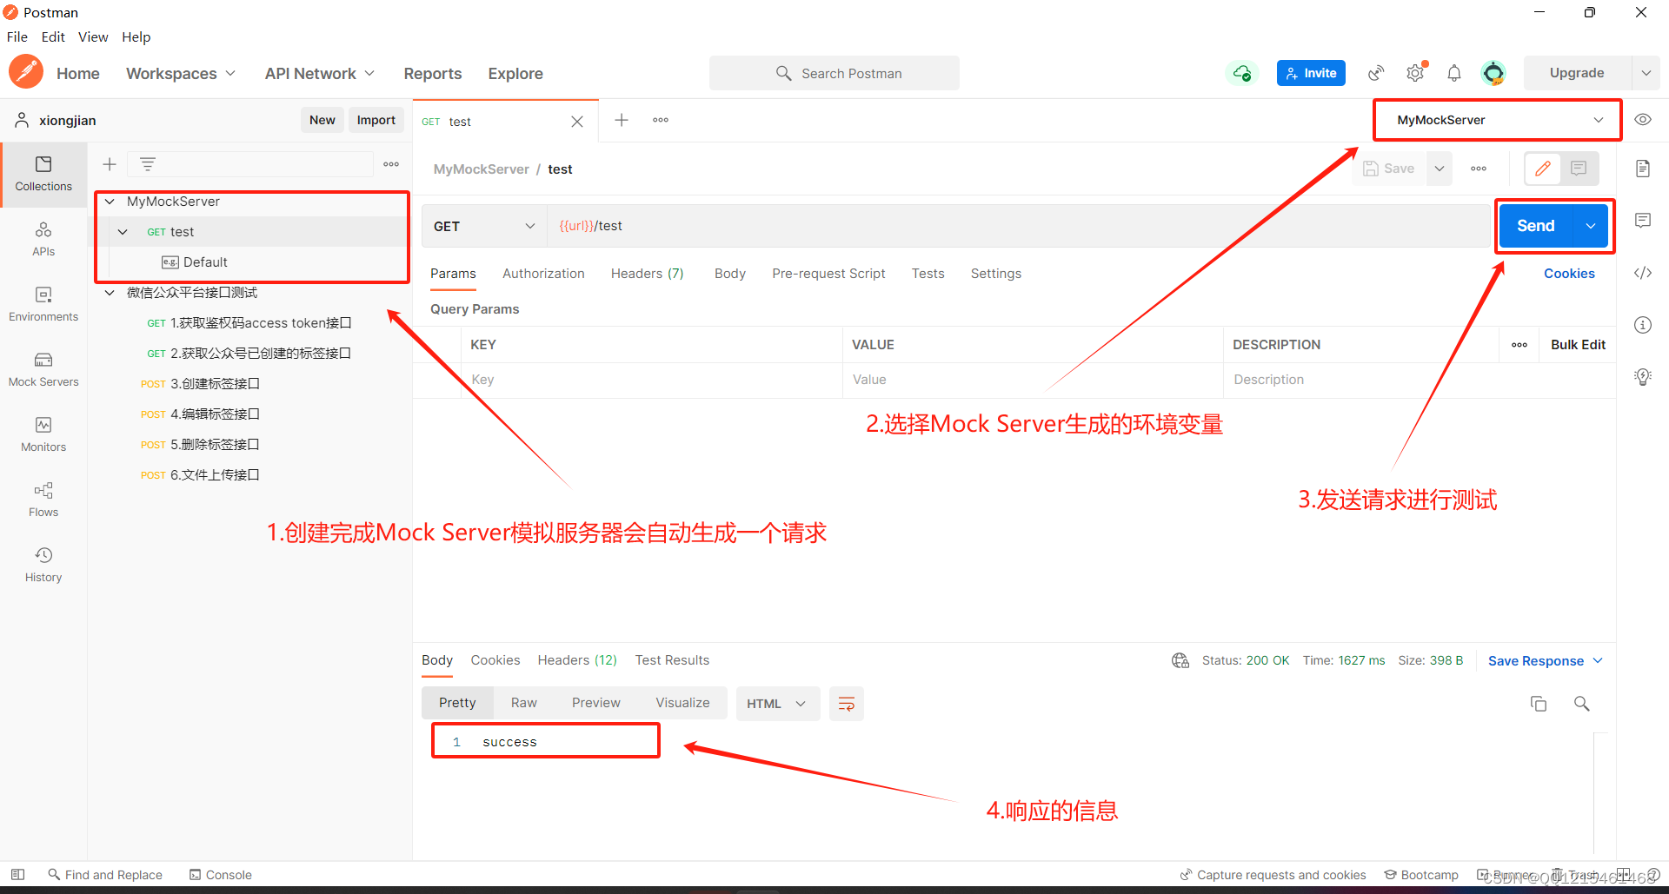Switch to the Authorization tab

543,273
